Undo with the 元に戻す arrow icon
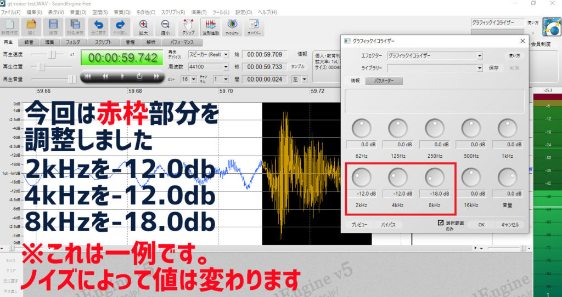 click(x=98, y=27)
